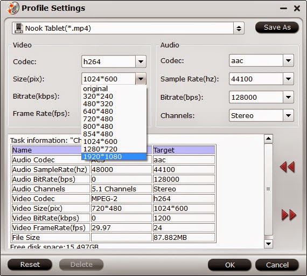Click the MPEG-2 source cell
307x276 pixels.
(121, 198)
